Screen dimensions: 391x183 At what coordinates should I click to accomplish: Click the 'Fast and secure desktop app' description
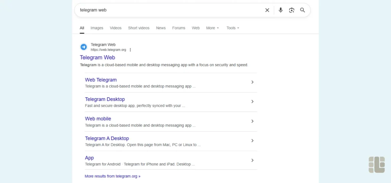[x=135, y=106]
